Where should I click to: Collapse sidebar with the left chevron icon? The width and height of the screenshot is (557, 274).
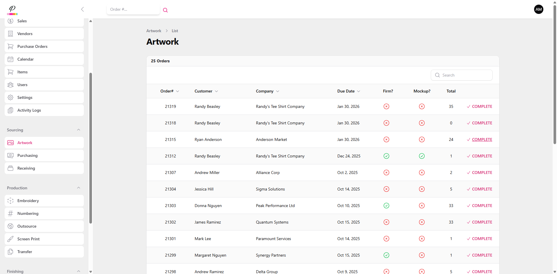tap(82, 9)
